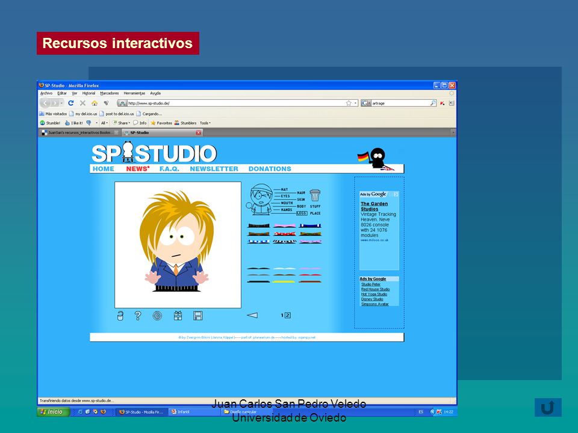Open the Stumblers button

[185, 123]
